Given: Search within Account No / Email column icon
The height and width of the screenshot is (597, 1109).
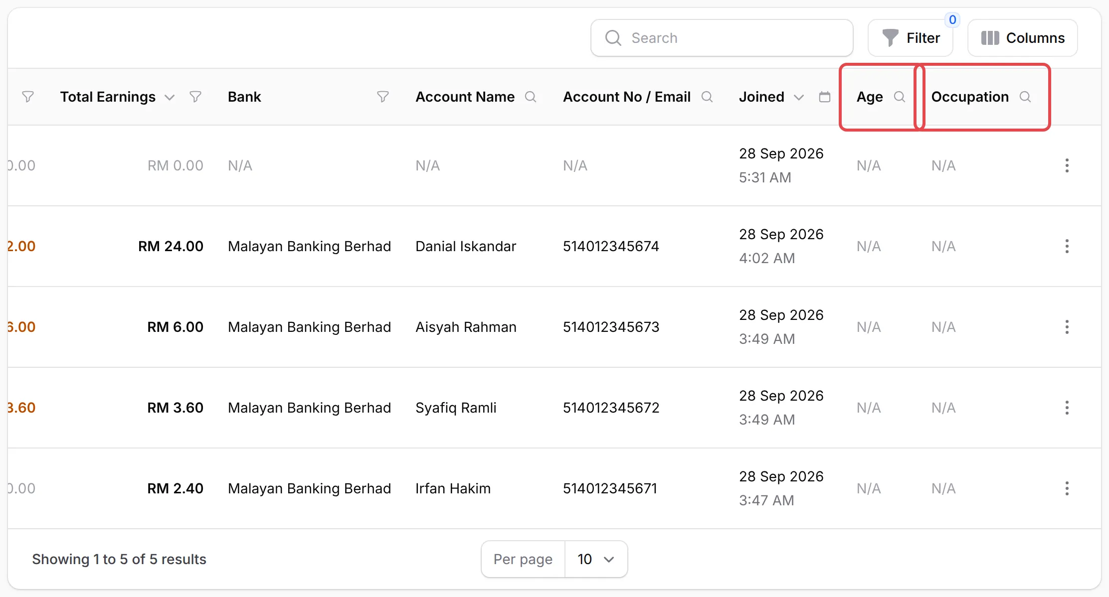Looking at the screenshot, I should [x=707, y=97].
